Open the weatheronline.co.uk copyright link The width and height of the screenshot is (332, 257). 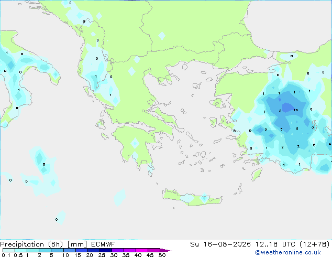pyautogui.click(x=288, y=252)
